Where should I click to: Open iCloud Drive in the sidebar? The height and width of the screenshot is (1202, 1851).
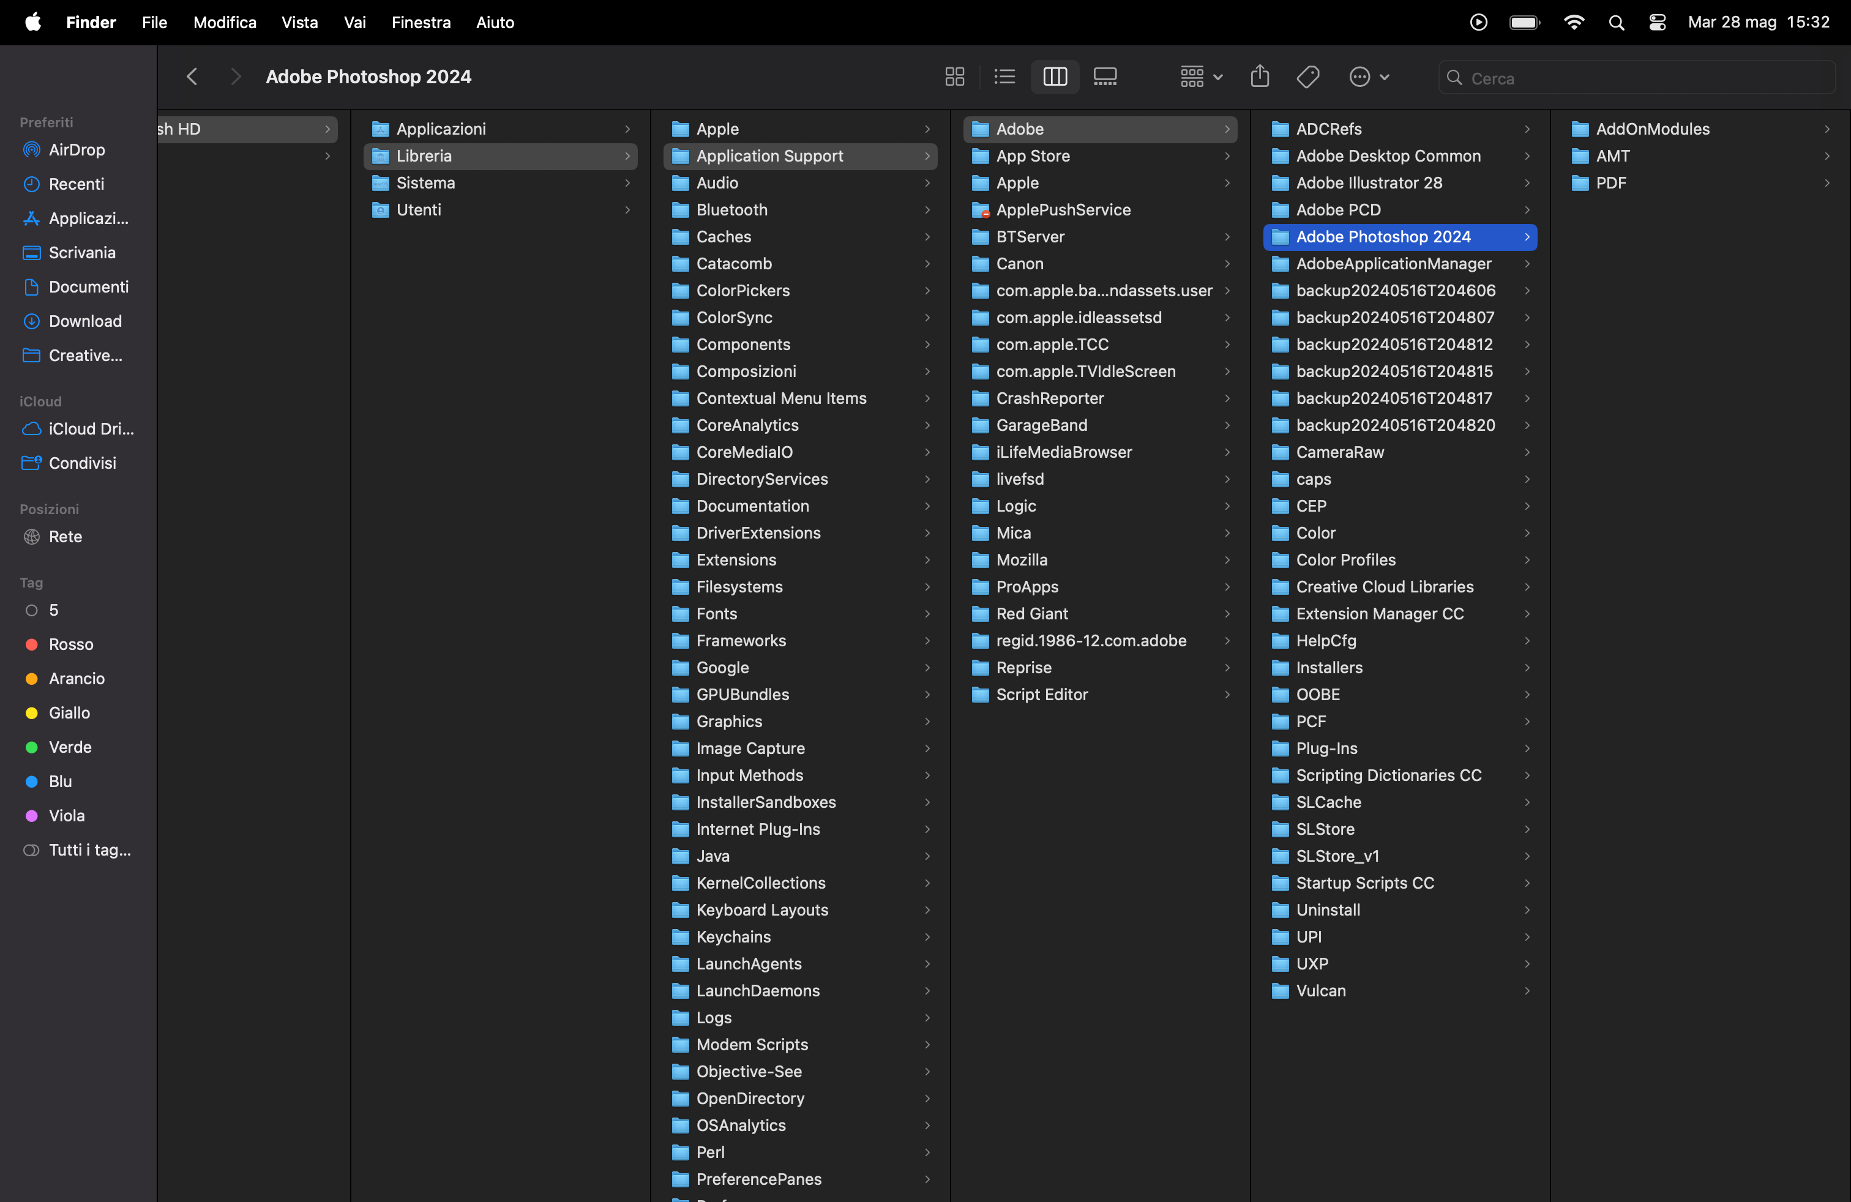(x=77, y=429)
